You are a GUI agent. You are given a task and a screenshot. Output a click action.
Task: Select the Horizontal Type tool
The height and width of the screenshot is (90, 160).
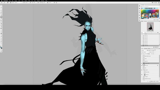1,35
